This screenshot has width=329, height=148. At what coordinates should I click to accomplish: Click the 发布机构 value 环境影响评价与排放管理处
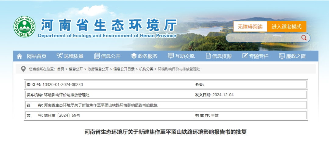(67, 95)
